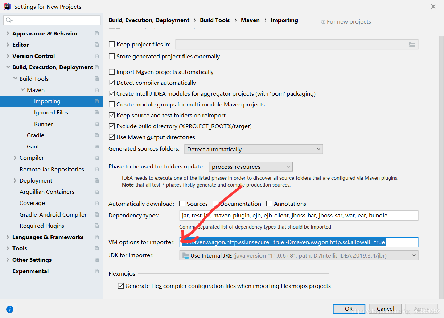Click project-level icon beside Runner
The width and height of the screenshot is (444, 318).
[x=96, y=124]
